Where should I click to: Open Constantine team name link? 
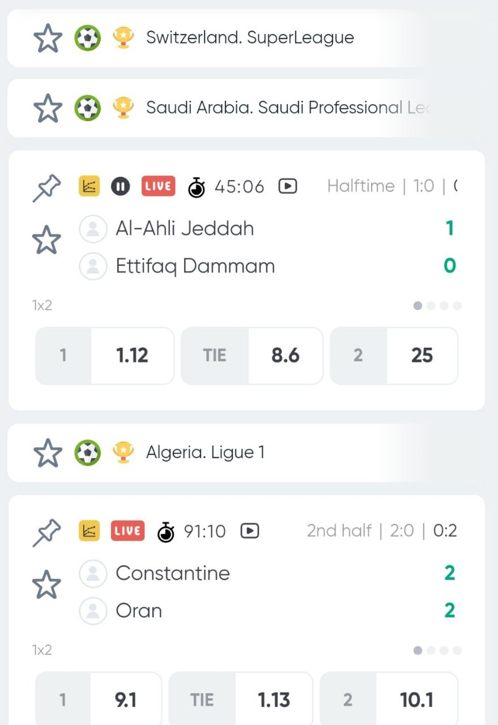tap(172, 573)
